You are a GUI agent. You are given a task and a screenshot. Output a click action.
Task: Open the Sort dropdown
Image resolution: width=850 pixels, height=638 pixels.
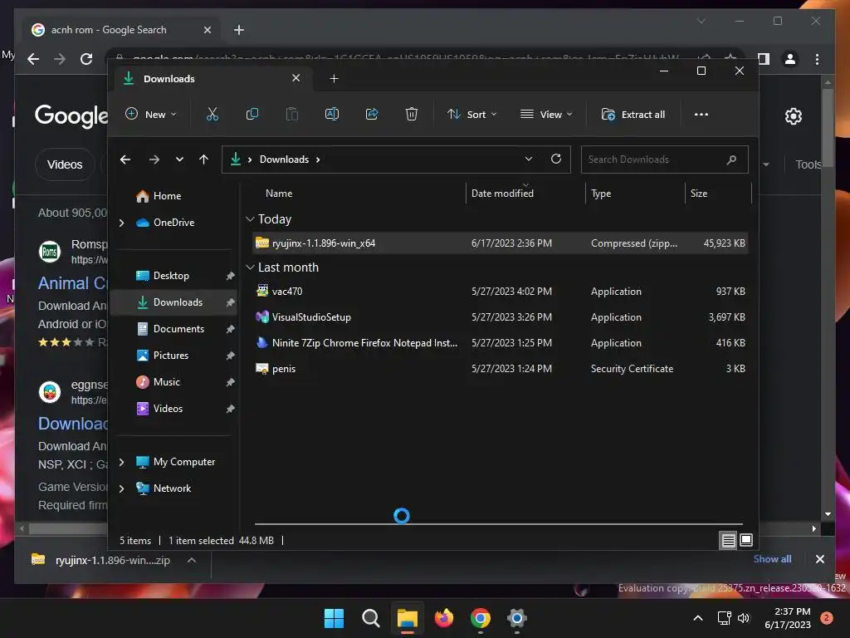471,115
